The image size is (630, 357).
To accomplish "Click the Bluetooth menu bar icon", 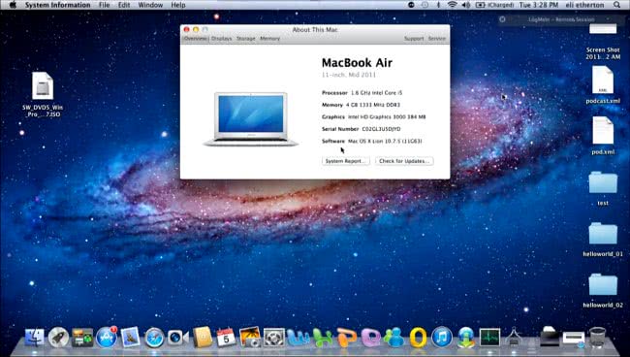I will (x=439, y=5).
